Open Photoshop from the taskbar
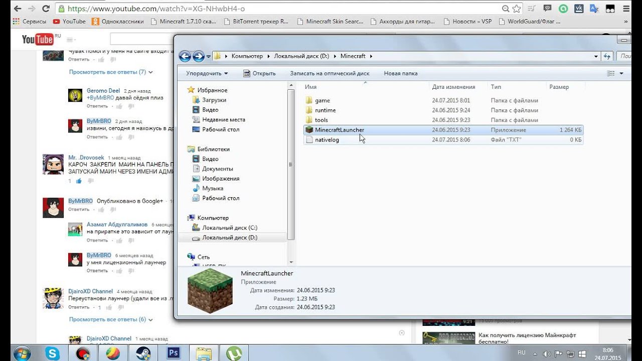The height and width of the screenshot is (361, 642). click(174, 353)
